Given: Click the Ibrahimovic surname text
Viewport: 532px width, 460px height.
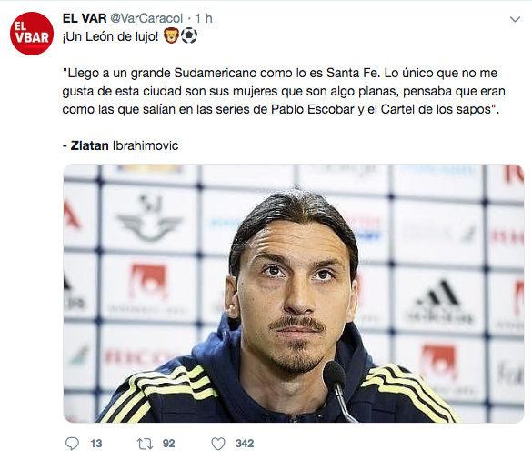Looking at the screenshot, I should tap(146, 145).
